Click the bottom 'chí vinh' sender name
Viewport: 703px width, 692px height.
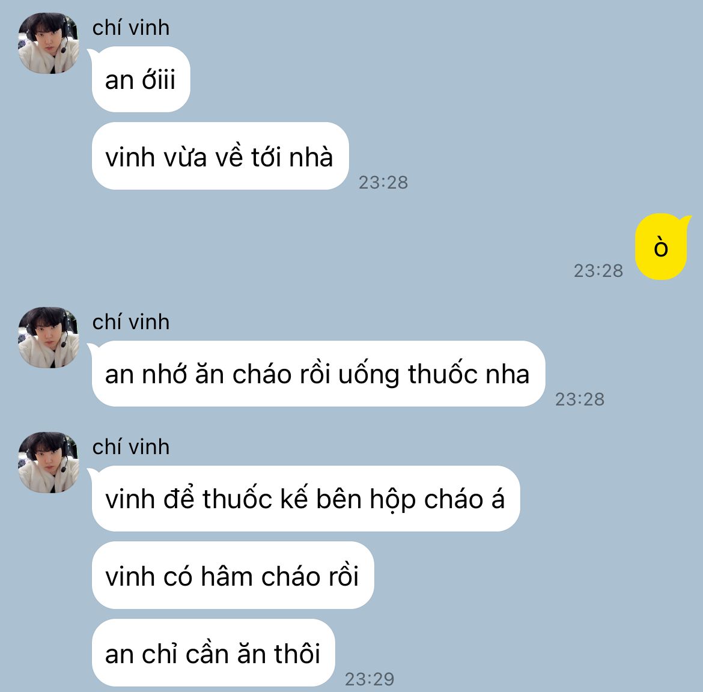pyautogui.click(x=131, y=448)
